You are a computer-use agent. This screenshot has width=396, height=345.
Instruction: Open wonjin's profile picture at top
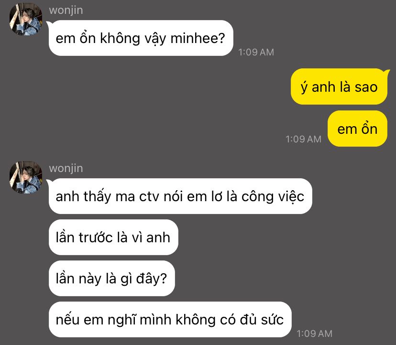(x=26, y=19)
